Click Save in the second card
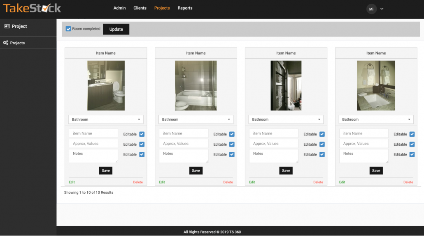424x236 pixels. tap(196, 170)
